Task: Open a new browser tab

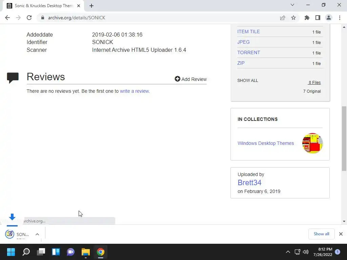Action: pos(91,6)
